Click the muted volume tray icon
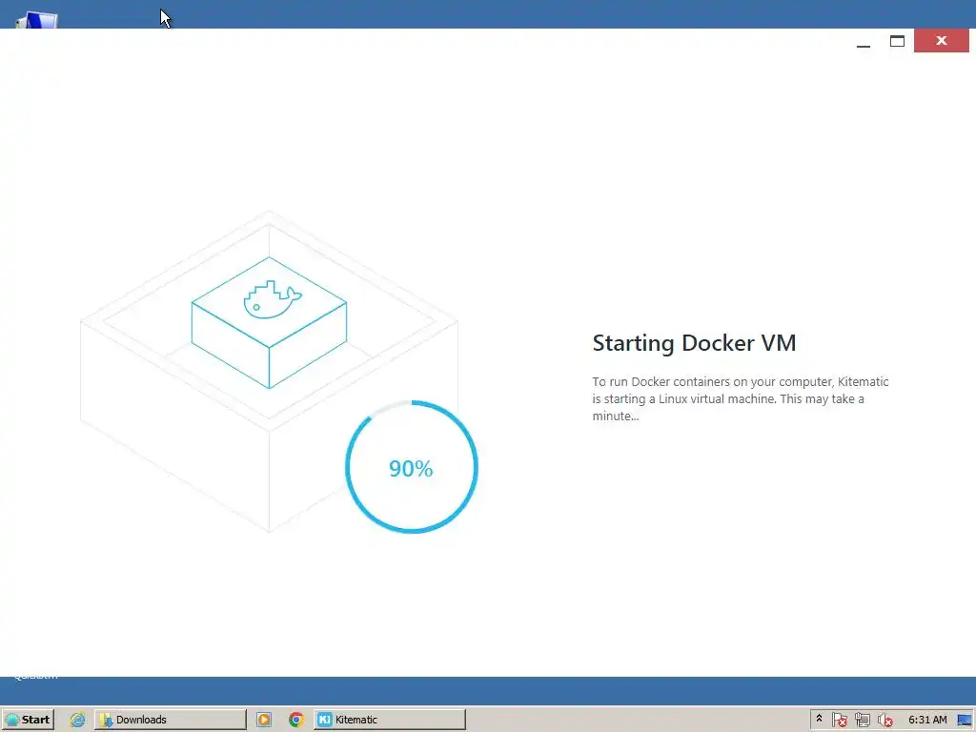This screenshot has width=976, height=732. [x=884, y=720]
